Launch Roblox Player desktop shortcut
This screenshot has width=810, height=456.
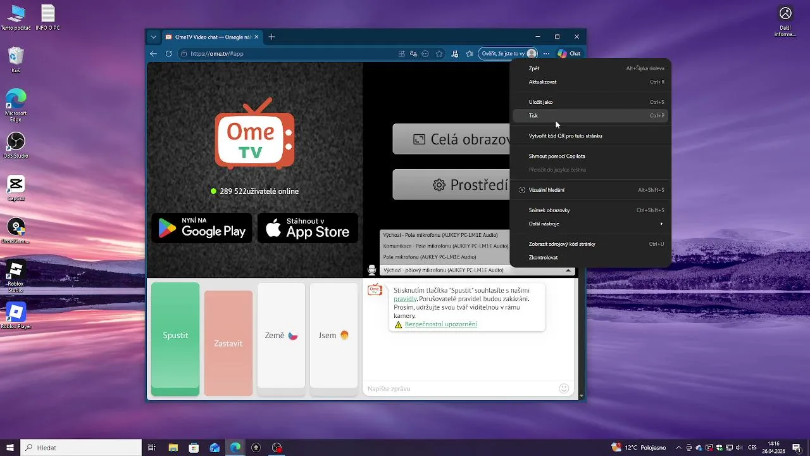click(x=16, y=315)
